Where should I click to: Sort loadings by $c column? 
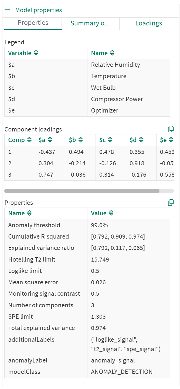pos(110,140)
